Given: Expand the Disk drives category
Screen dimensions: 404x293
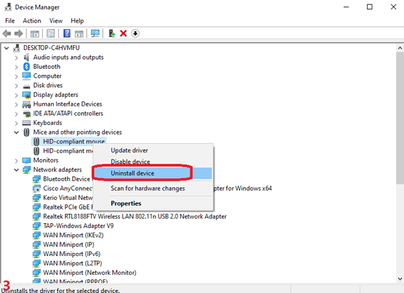Looking at the screenshot, I should coord(16,86).
